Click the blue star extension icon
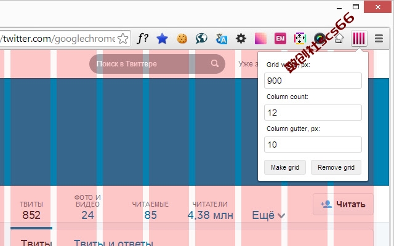 (162, 39)
